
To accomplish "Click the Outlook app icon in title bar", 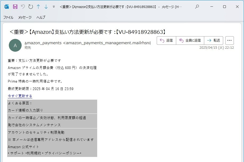I will [6, 7].
